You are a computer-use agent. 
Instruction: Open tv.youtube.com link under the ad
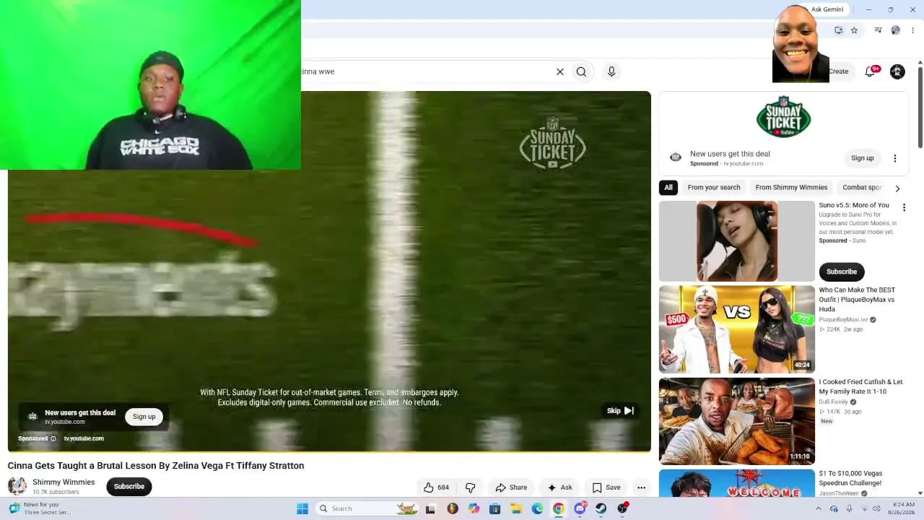click(x=84, y=438)
